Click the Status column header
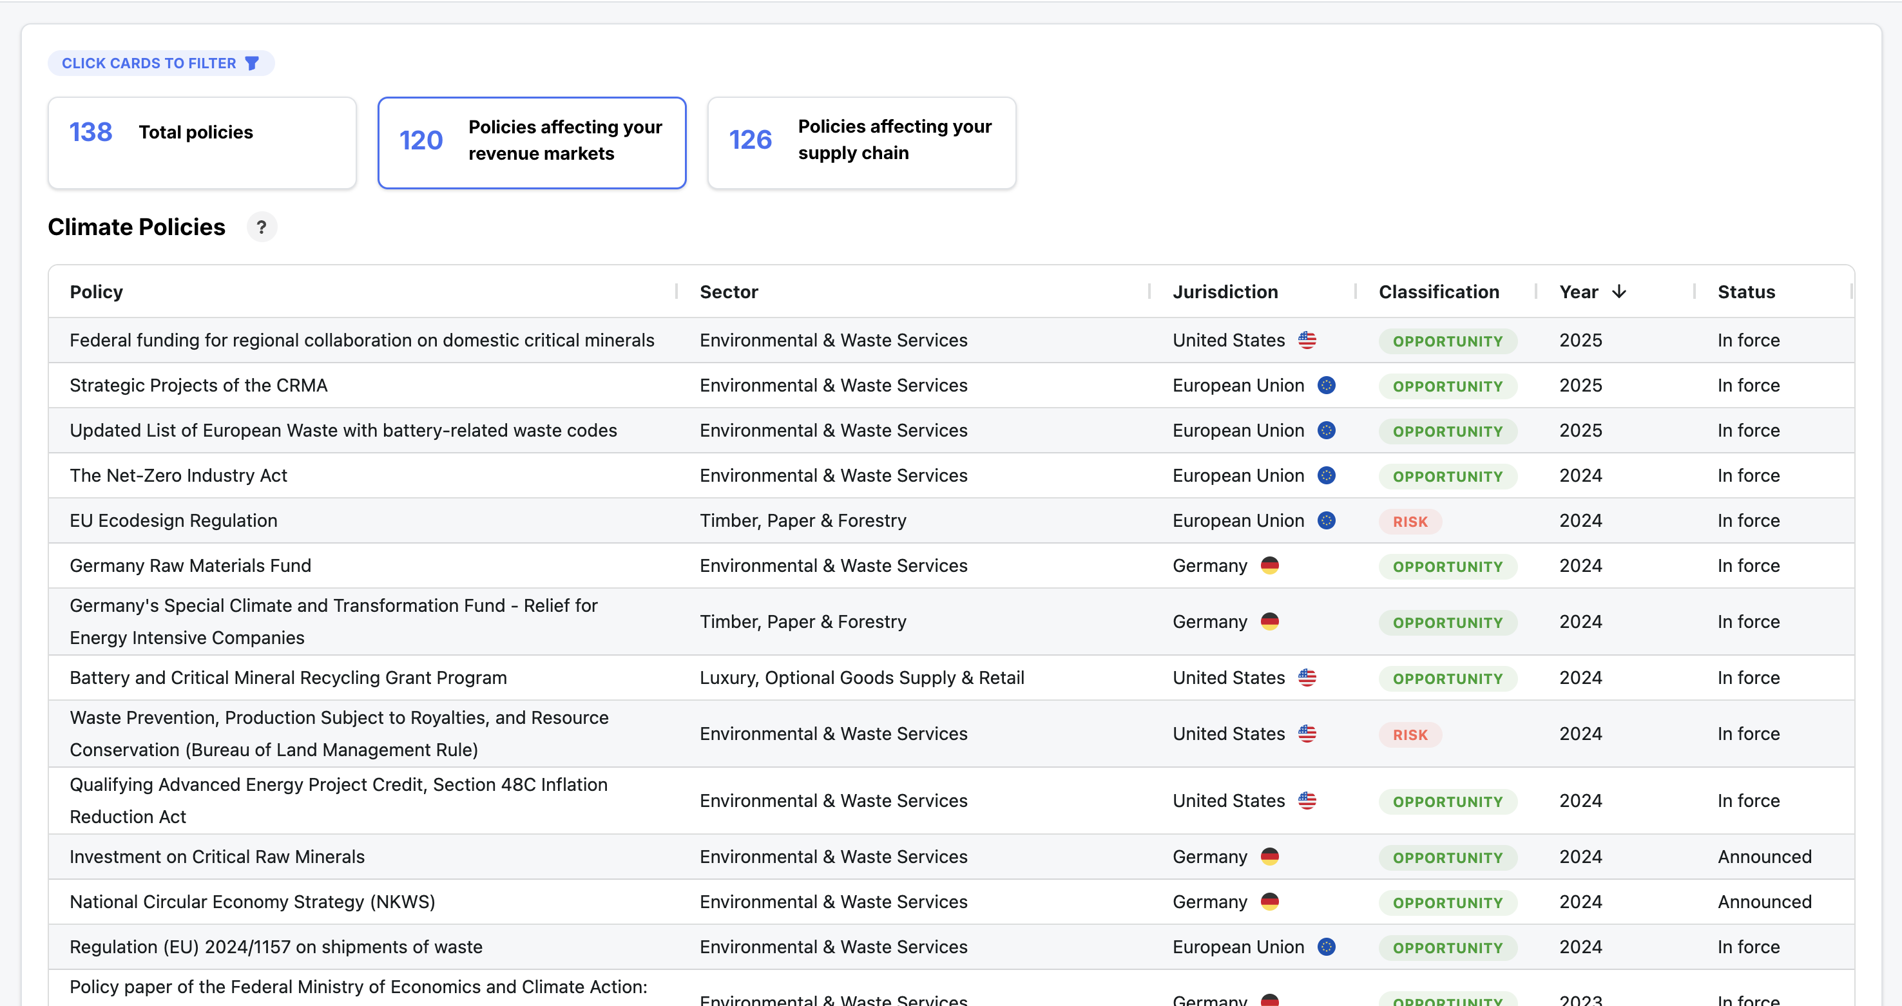The image size is (1902, 1006). coord(1745,292)
